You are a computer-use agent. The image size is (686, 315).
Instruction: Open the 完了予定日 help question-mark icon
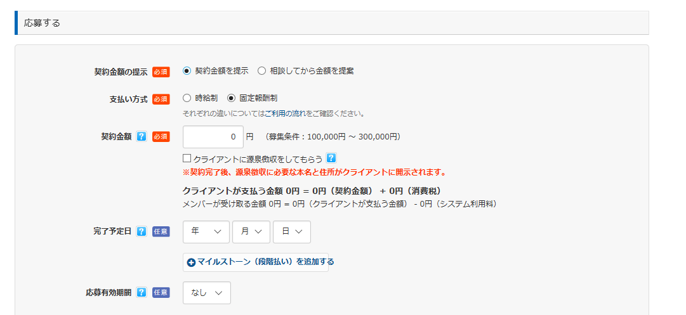(x=142, y=231)
